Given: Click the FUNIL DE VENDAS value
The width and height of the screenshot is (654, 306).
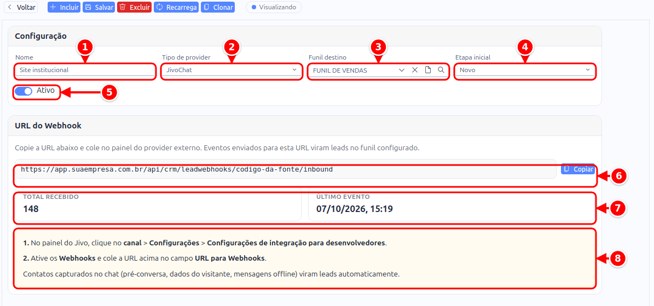Looking at the screenshot, I should tap(340, 70).
